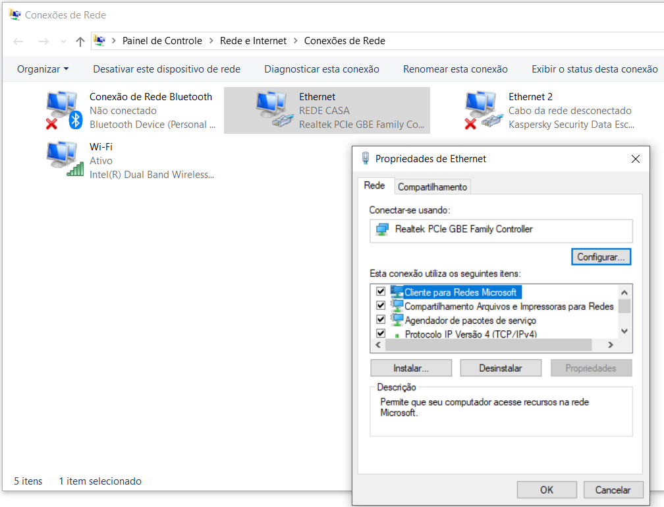This screenshot has width=664, height=507.
Task: Switch to the Rede tab
Action: 374,186
